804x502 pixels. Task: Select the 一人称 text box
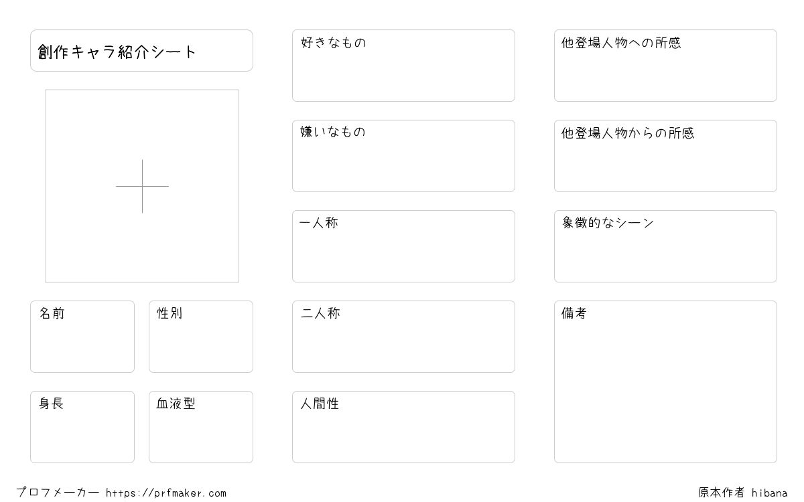click(403, 246)
